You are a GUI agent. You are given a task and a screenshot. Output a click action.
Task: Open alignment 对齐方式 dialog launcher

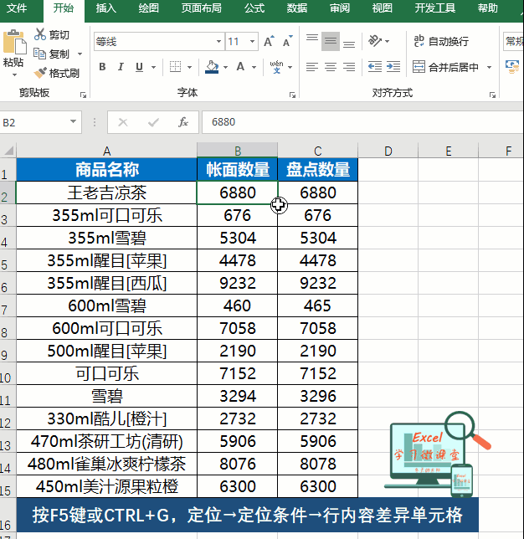[x=492, y=95]
